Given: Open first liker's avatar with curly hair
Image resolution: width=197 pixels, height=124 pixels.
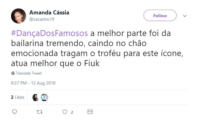Looking at the screenshot, I should [35, 97].
